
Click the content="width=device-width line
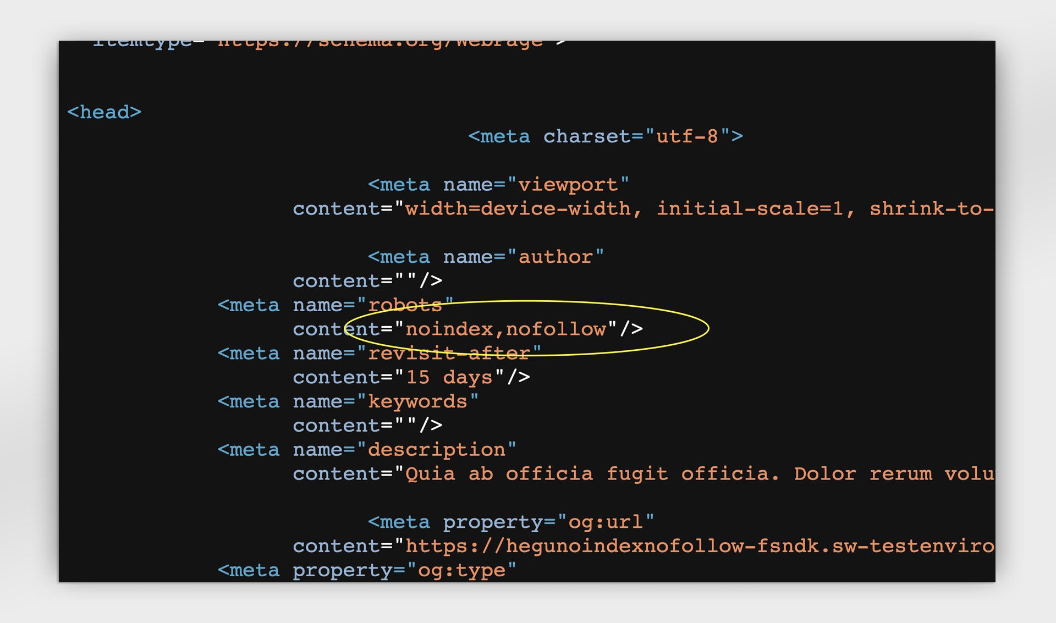643,209
